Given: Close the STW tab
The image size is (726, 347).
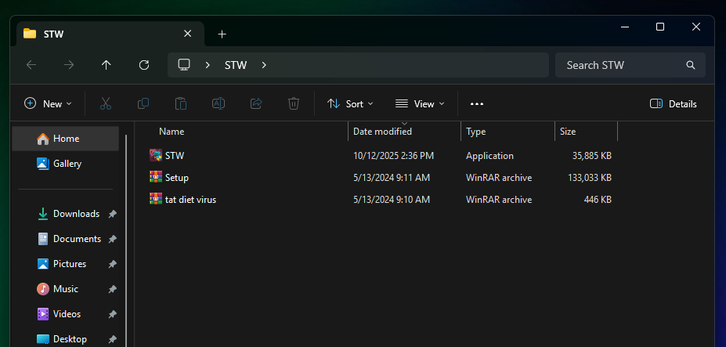Looking at the screenshot, I should (x=187, y=34).
